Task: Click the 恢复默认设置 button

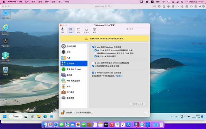Action: (137, 104)
